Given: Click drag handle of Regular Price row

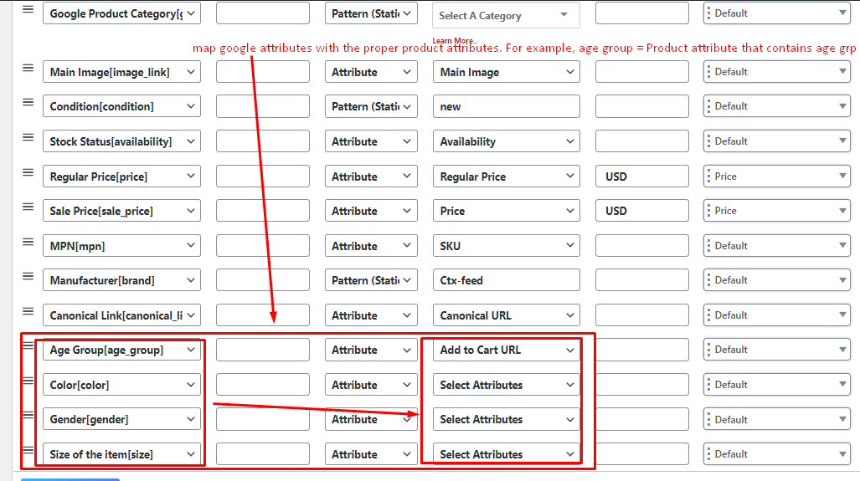Looking at the screenshot, I should pos(28,172).
